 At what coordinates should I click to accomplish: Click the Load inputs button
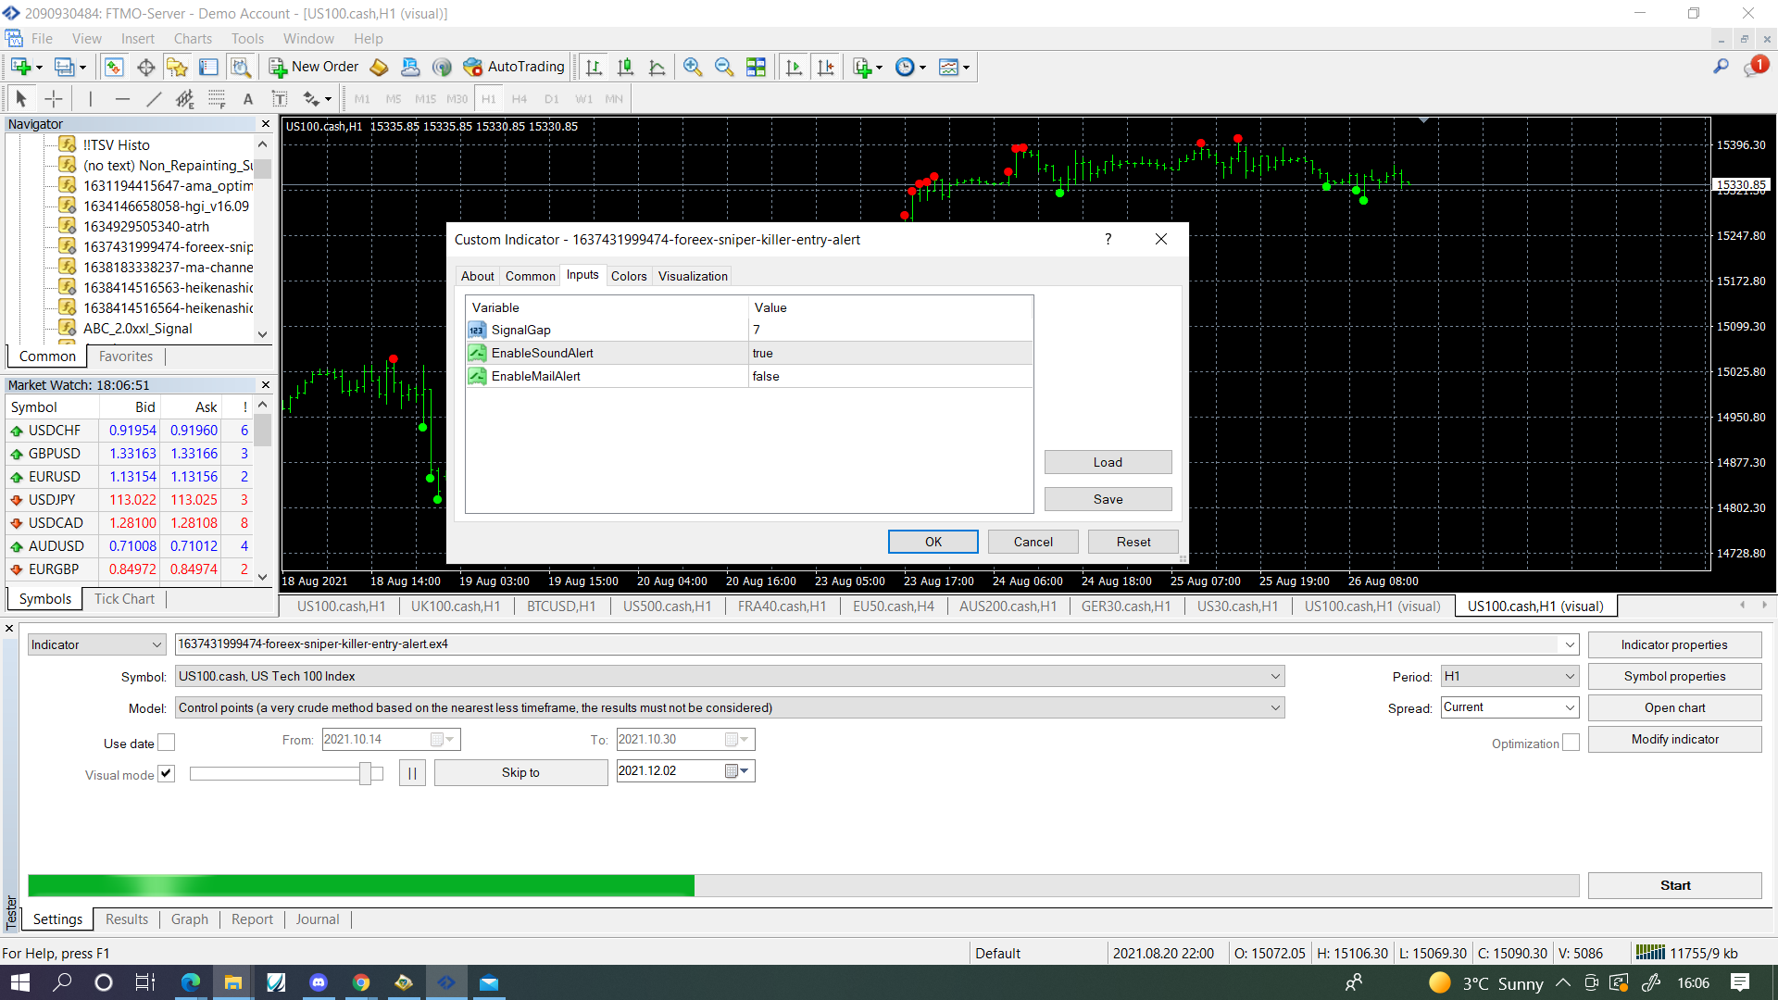[x=1108, y=462]
